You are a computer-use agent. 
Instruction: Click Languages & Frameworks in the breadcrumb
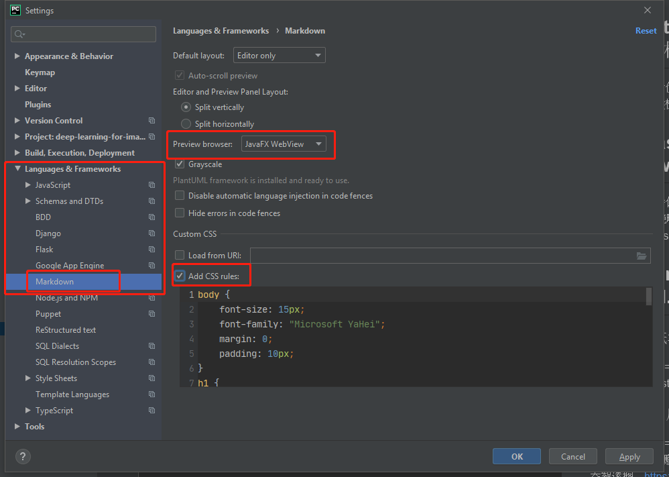coord(221,31)
